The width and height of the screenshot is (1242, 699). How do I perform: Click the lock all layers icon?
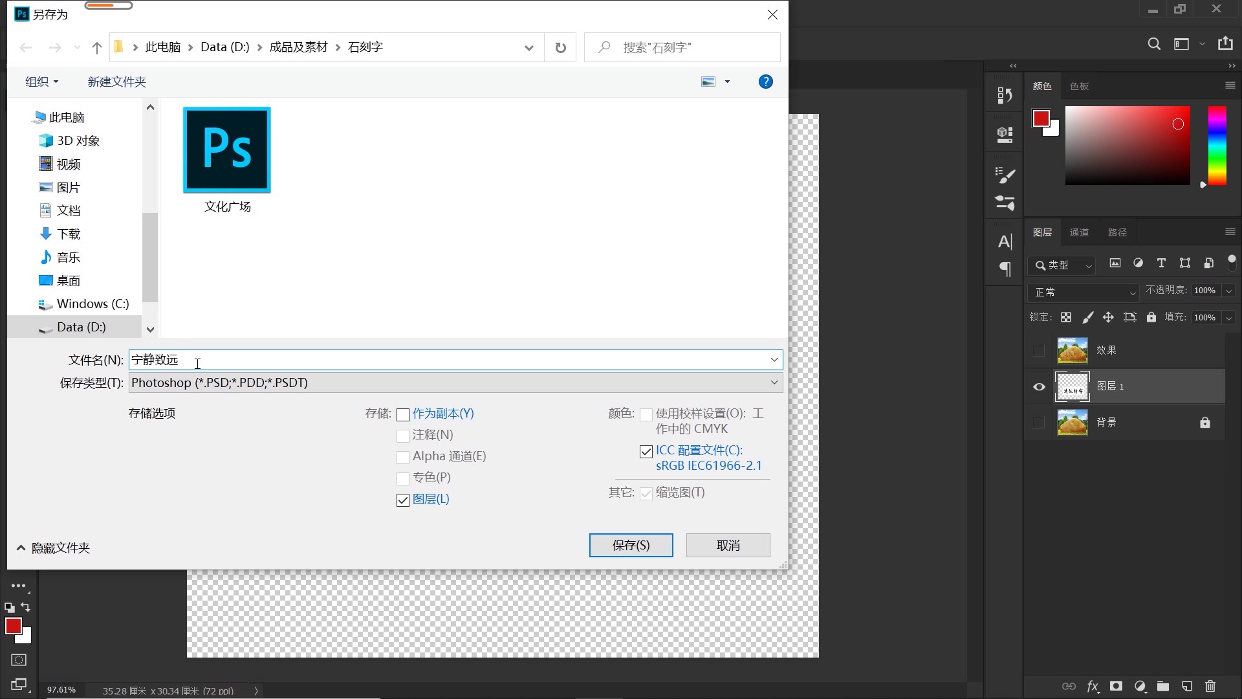1151,317
